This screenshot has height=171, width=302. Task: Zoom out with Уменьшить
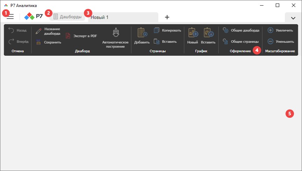(281, 41)
